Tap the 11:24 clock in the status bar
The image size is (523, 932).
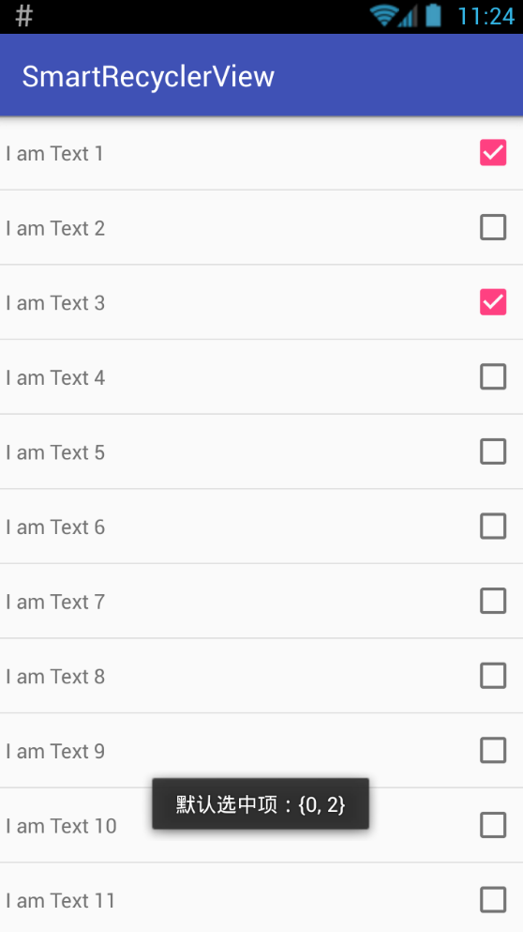coord(486,16)
